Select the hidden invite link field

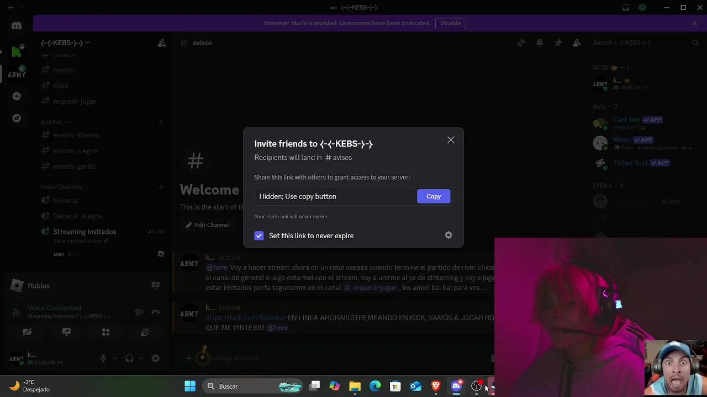tap(335, 196)
